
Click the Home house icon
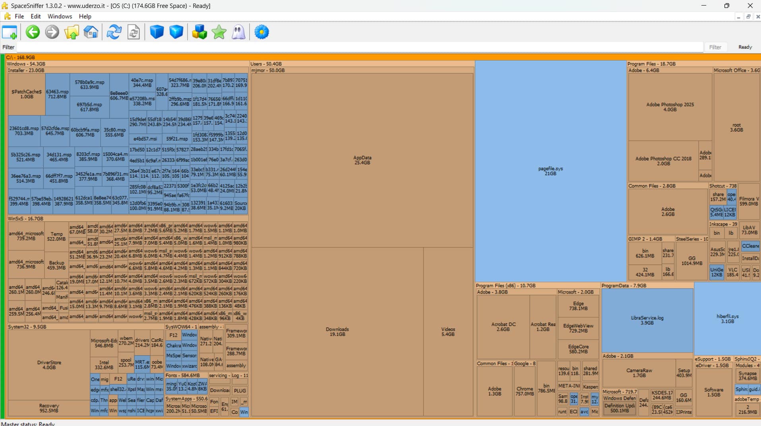(91, 32)
